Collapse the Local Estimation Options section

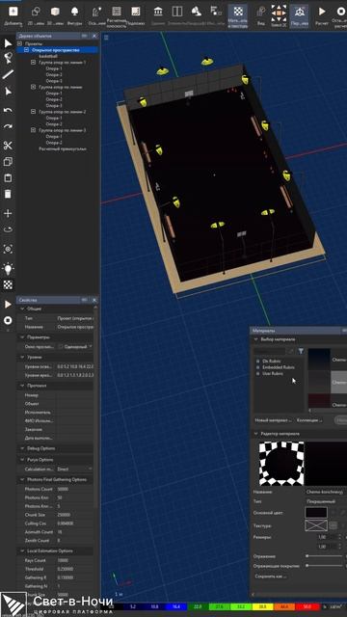pos(21,550)
